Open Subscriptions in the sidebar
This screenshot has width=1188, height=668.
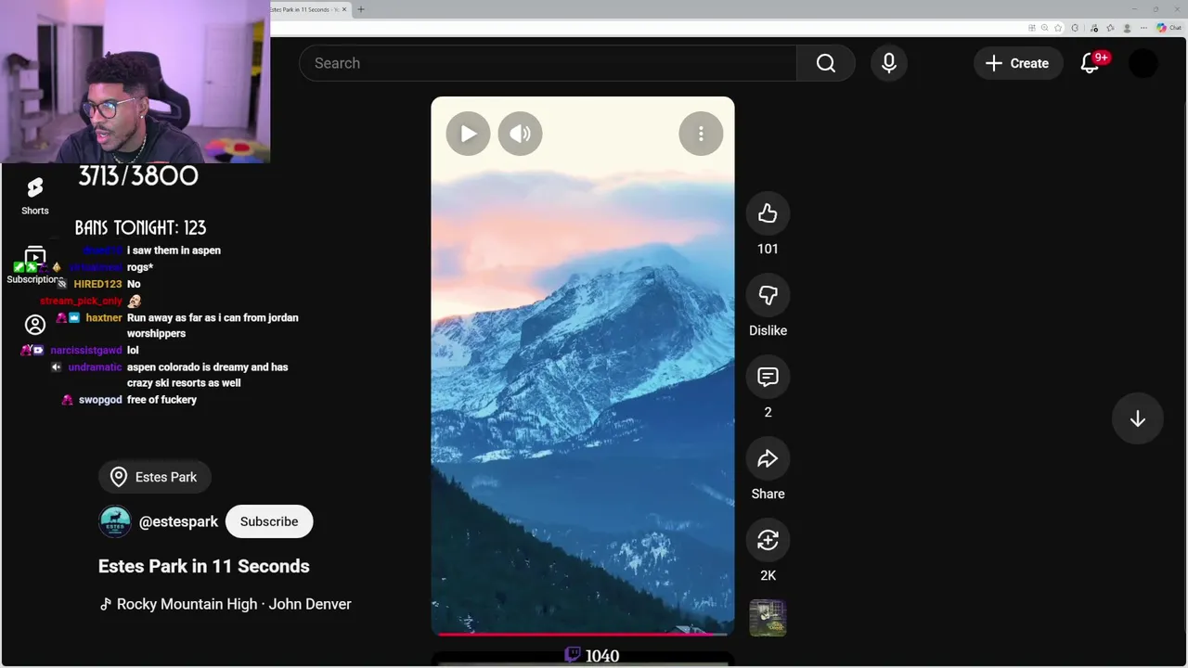pyautogui.click(x=35, y=265)
